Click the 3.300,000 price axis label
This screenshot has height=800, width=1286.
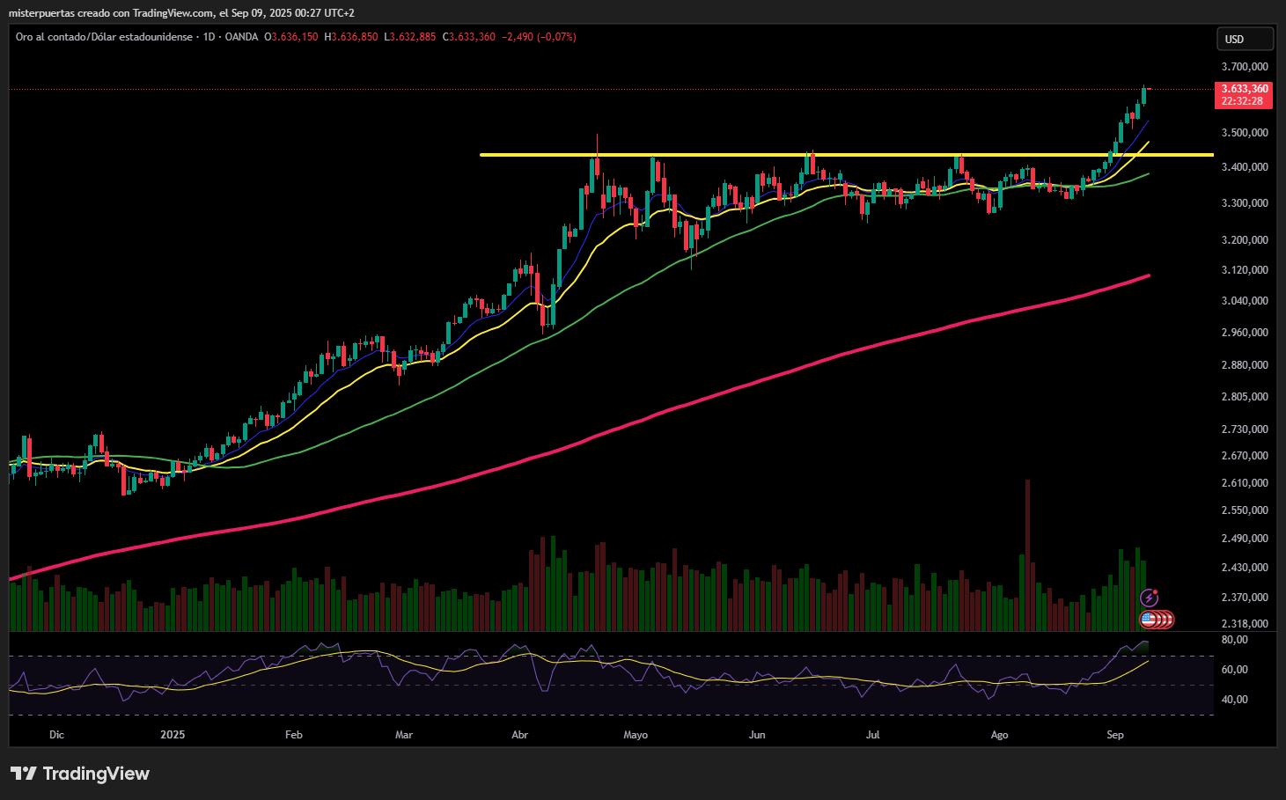[1245, 203]
